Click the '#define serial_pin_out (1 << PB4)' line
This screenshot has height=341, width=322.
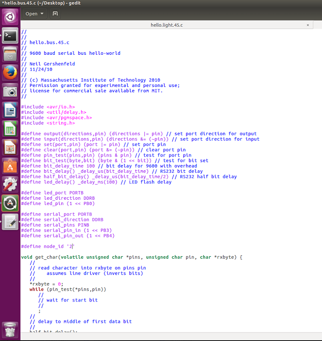click(68, 236)
